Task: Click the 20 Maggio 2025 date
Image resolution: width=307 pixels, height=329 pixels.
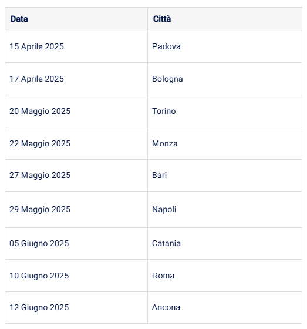Action: pyautogui.click(x=40, y=112)
